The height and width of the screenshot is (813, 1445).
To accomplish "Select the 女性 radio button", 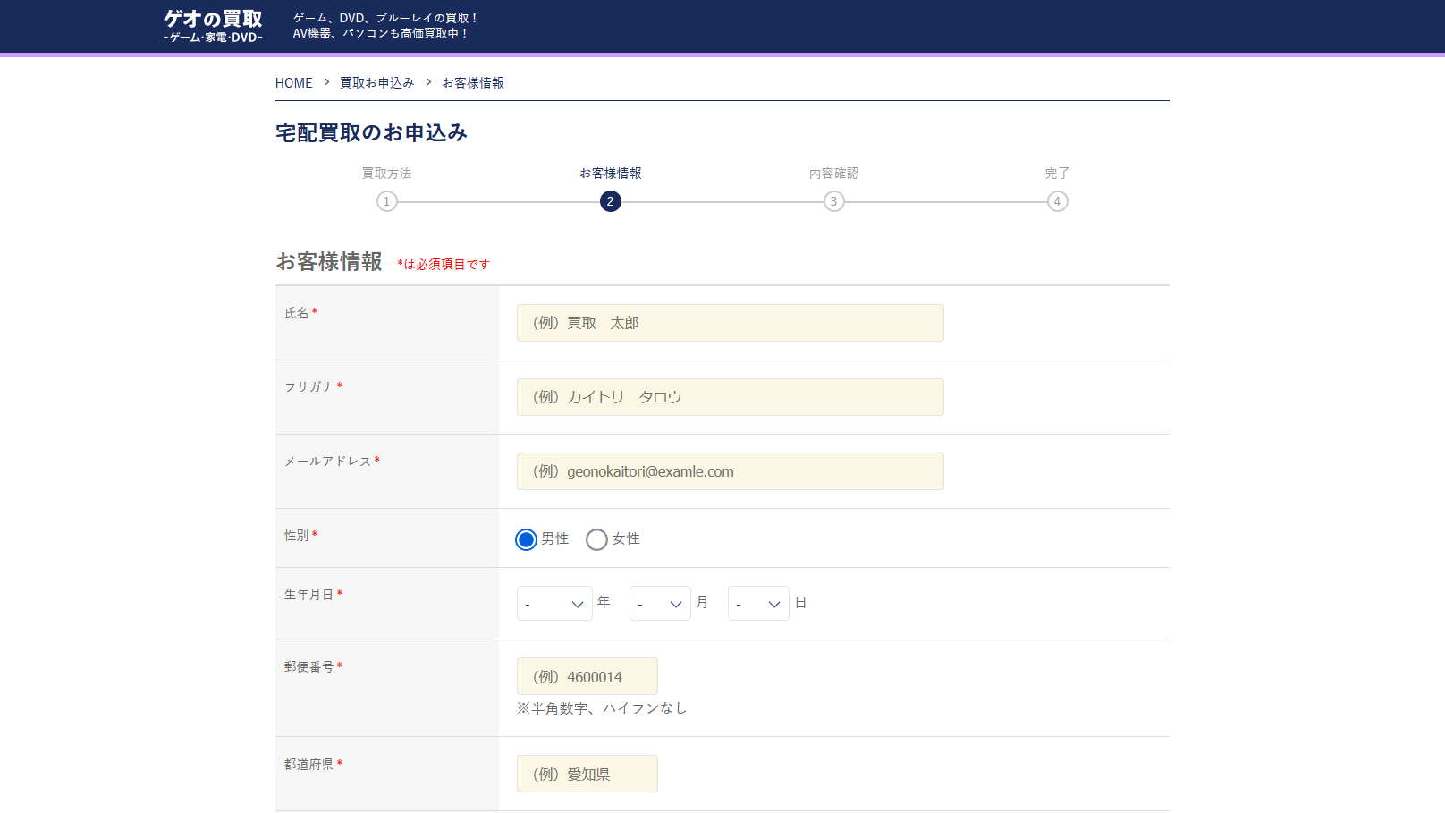I will coord(596,539).
